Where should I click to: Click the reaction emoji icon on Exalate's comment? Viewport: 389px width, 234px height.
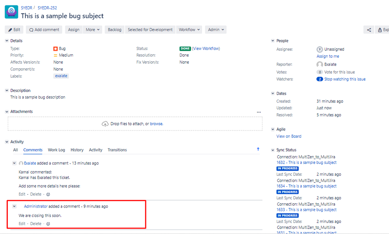(48, 194)
